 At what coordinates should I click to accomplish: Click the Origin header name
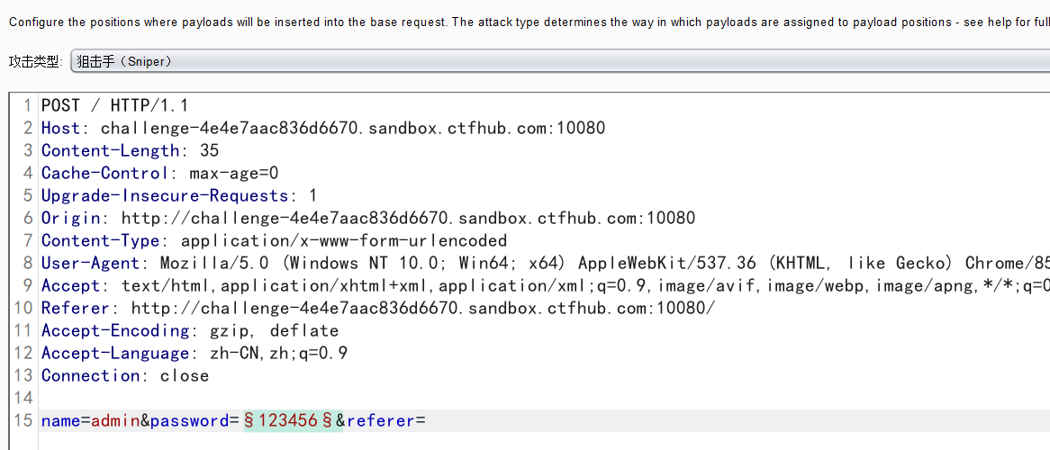(70, 218)
